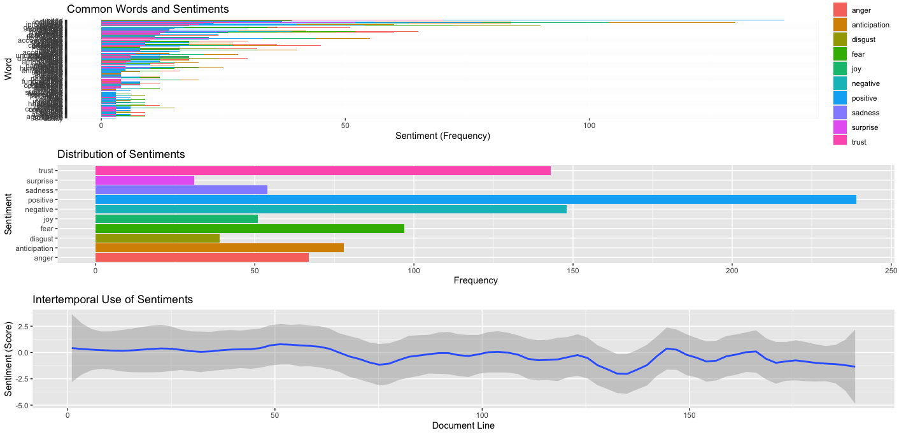The height and width of the screenshot is (435, 899).
Task: Pick the fear swatch in the legend
Action: (x=840, y=54)
